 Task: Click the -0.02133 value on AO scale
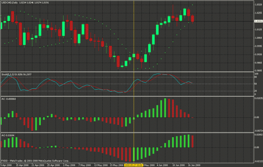click(259, 162)
